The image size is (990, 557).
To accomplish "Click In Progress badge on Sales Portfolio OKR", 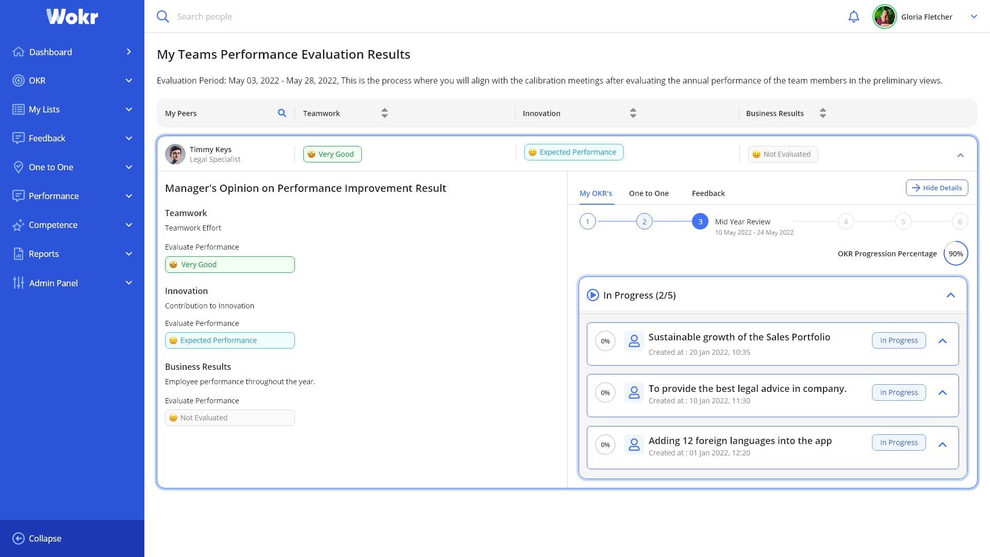I will 899,340.
